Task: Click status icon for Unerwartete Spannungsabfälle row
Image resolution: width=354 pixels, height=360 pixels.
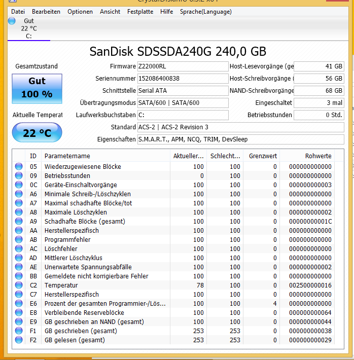Action: click(x=19, y=267)
